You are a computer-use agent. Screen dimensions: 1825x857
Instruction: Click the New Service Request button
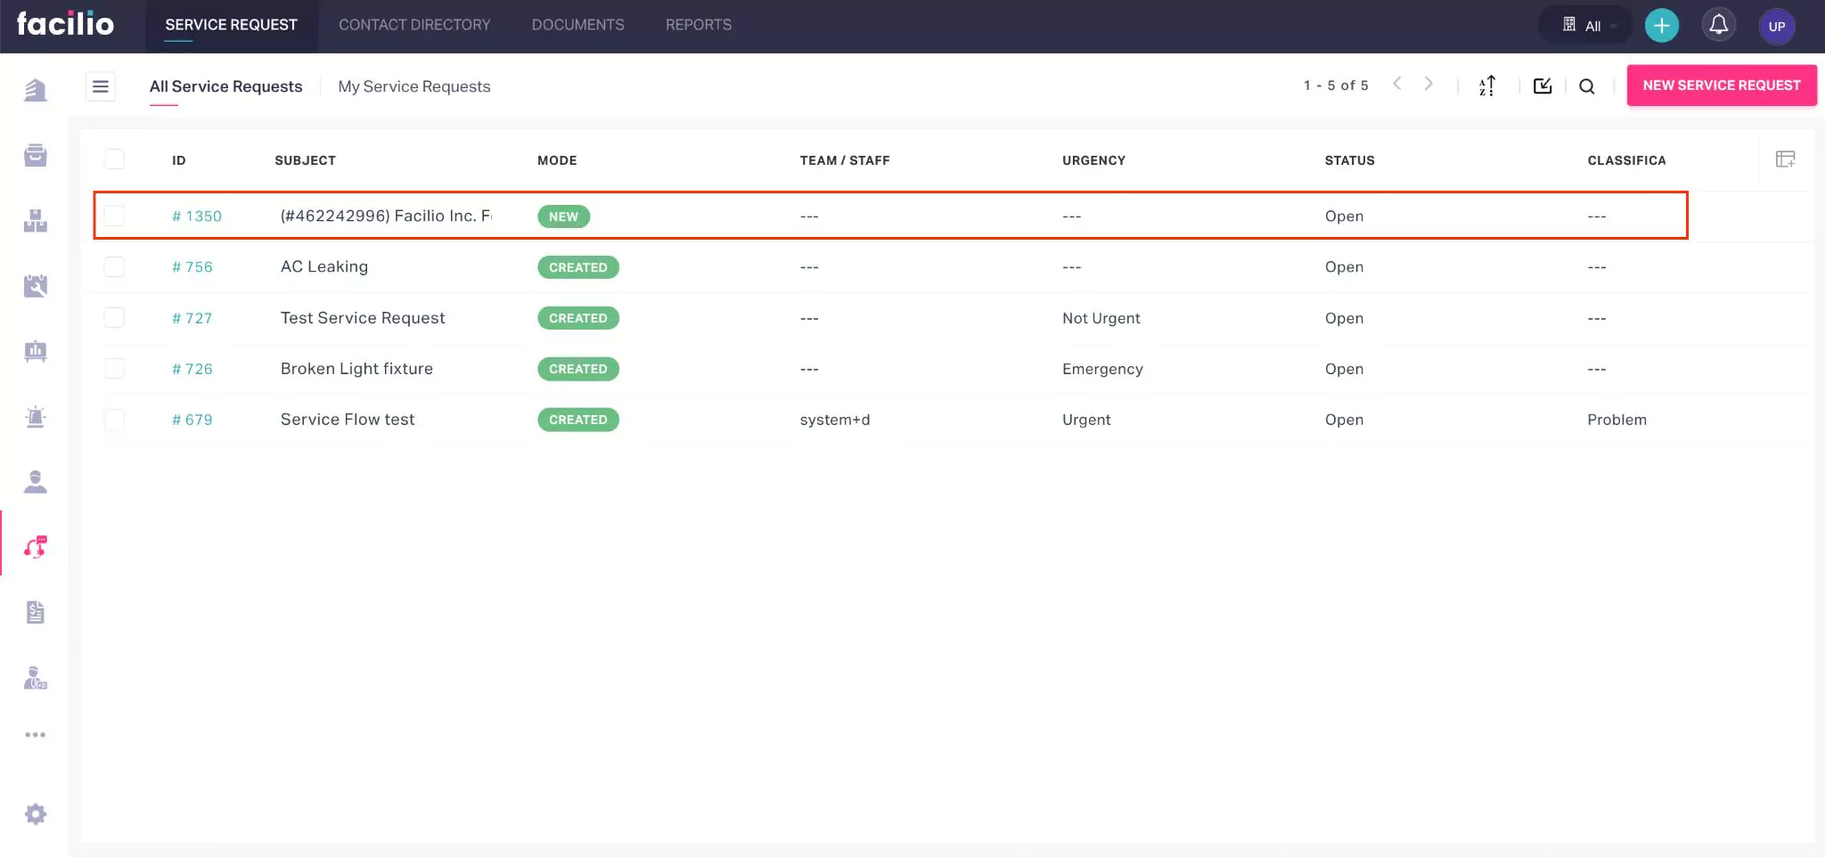tap(1722, 86)
